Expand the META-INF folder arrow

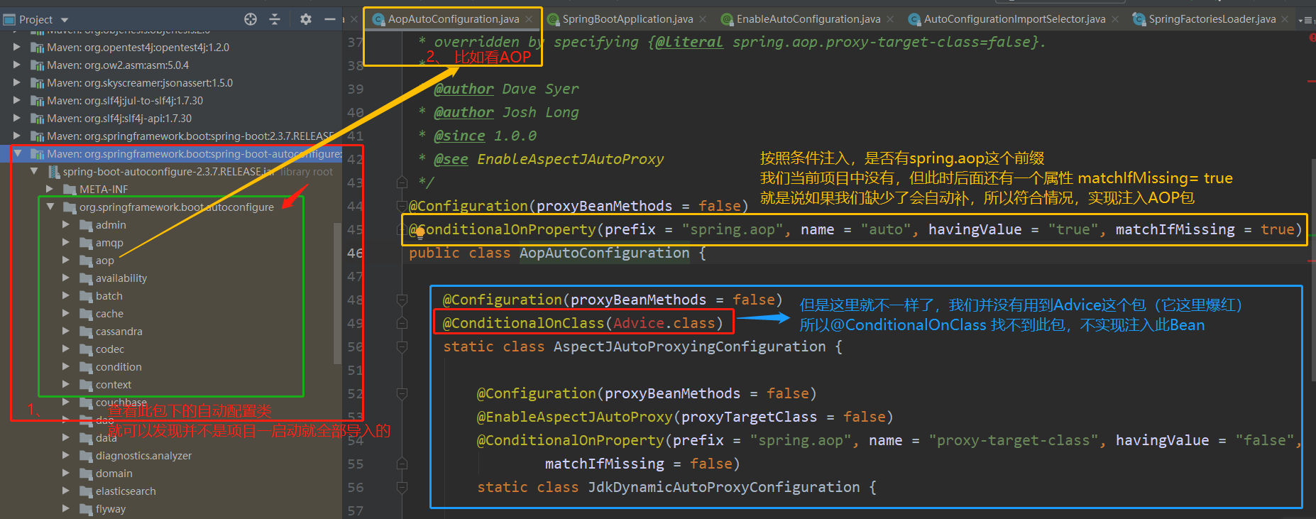[50, 189]
